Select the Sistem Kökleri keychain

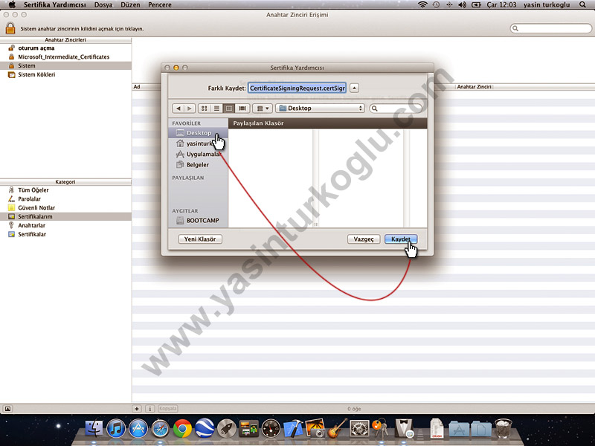[65, 74]
